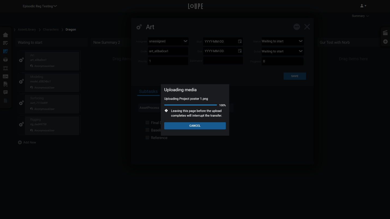The height and width of the screenshot is (219, 390).
Task: Open the Summary view dropdown
Action: [360, 16]
